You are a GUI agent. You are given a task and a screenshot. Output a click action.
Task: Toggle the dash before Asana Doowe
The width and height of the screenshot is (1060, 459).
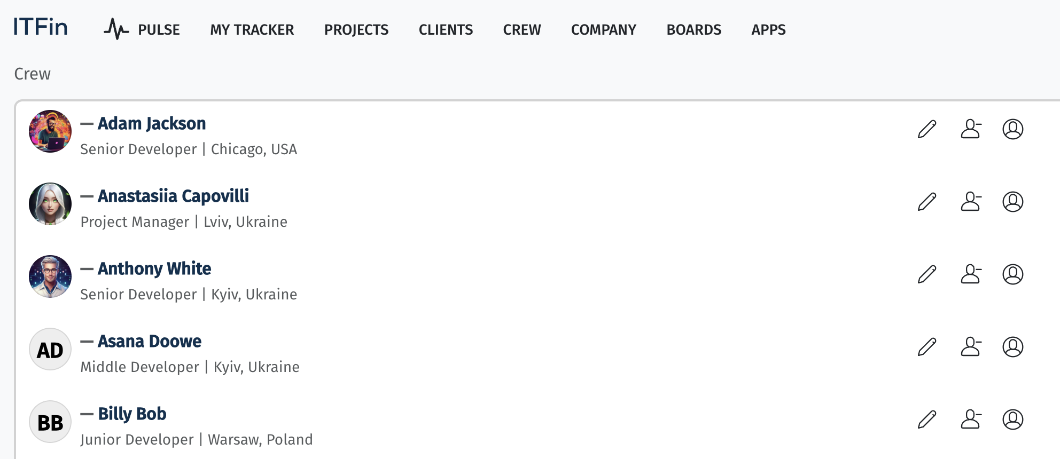pyautogui.click(x=87, y=342)
